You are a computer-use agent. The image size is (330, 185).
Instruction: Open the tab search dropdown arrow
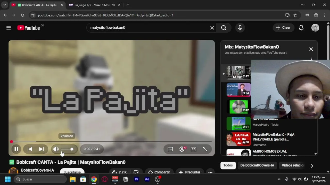(x=4, y=5)
